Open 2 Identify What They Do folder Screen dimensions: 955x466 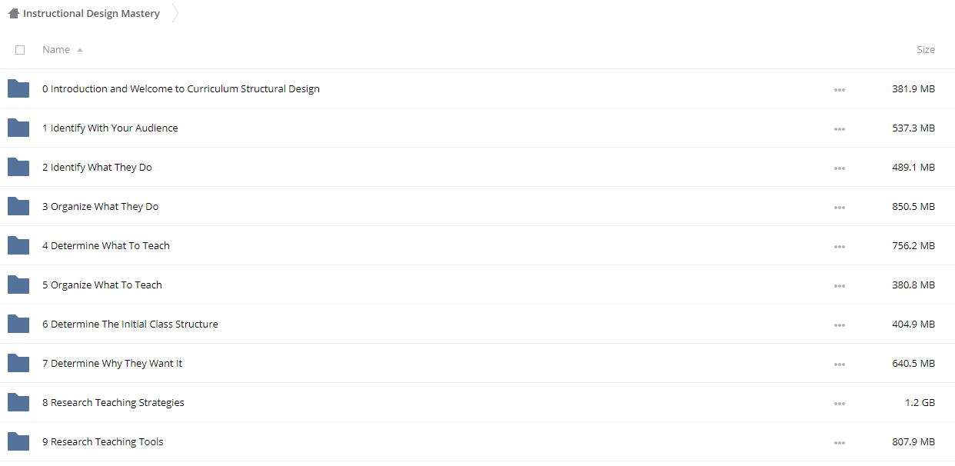(x=97, y=168)
